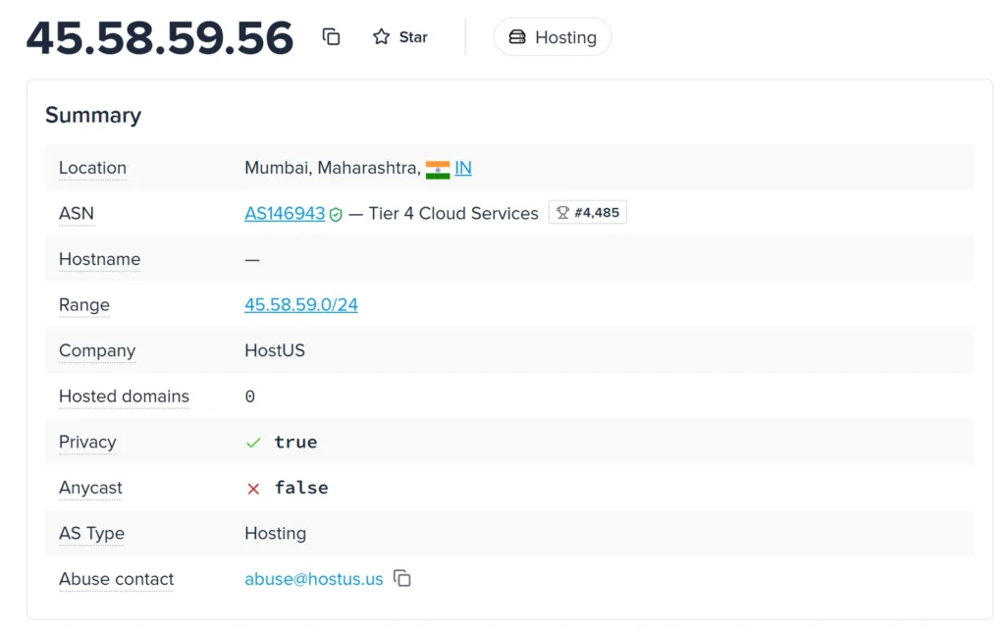Open the AS146943 link
This screenshot has height=634, width=1005.
[285, 214]
